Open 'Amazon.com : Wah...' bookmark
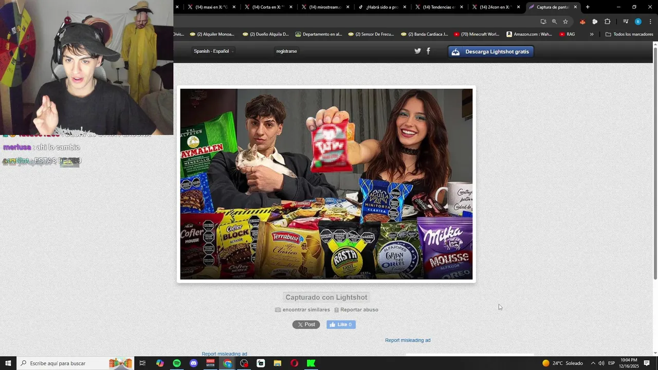The width and height of the screenshot is (658, 370). (529, 34)
